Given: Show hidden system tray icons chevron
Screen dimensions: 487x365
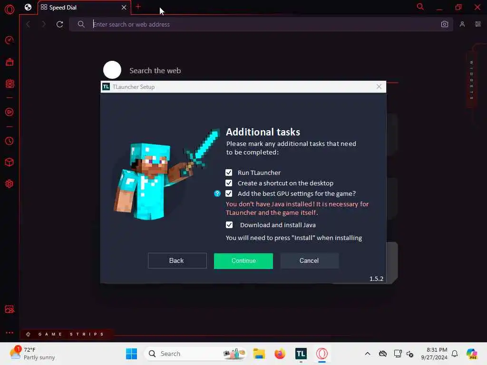Looking at the screenshot, I should point(368,354).
